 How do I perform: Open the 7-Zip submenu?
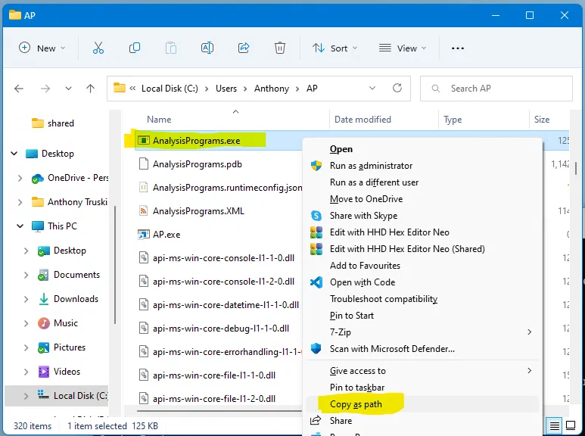coord(424,332)
